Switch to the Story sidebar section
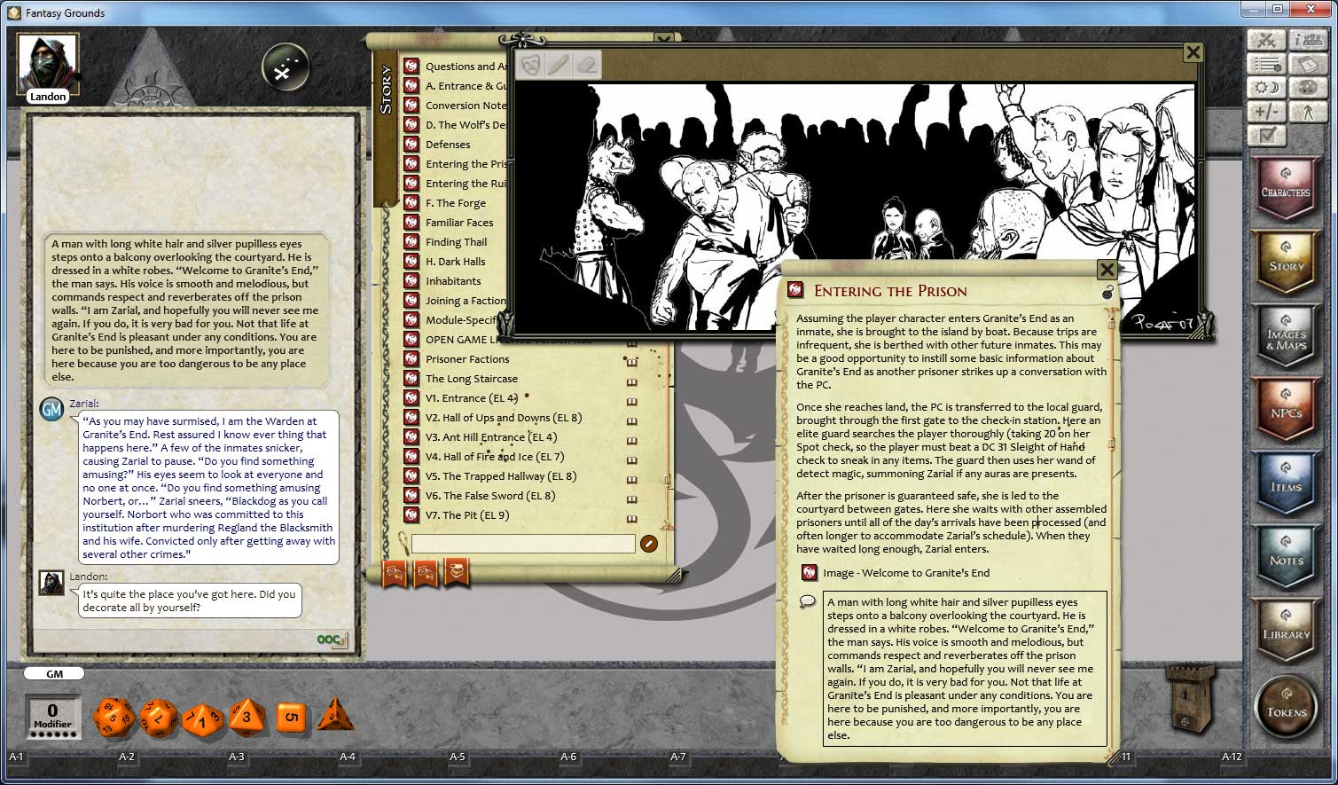This screenshot has height=785, width=1338. click(1287, 263)
